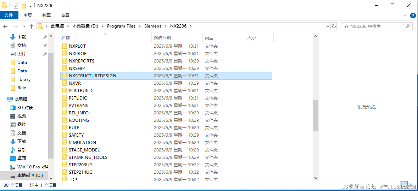Click the NXVR folder icon
418x191 pixels.
tap(64, 83)
